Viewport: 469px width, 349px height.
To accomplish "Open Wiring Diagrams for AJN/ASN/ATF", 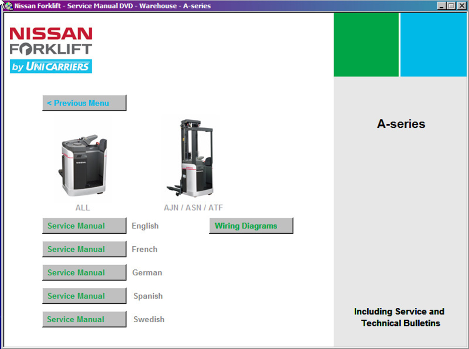I will point(251,226).
